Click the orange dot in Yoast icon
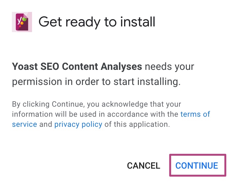The width and height of the screenshot is (235, 185). pos(22,23)
